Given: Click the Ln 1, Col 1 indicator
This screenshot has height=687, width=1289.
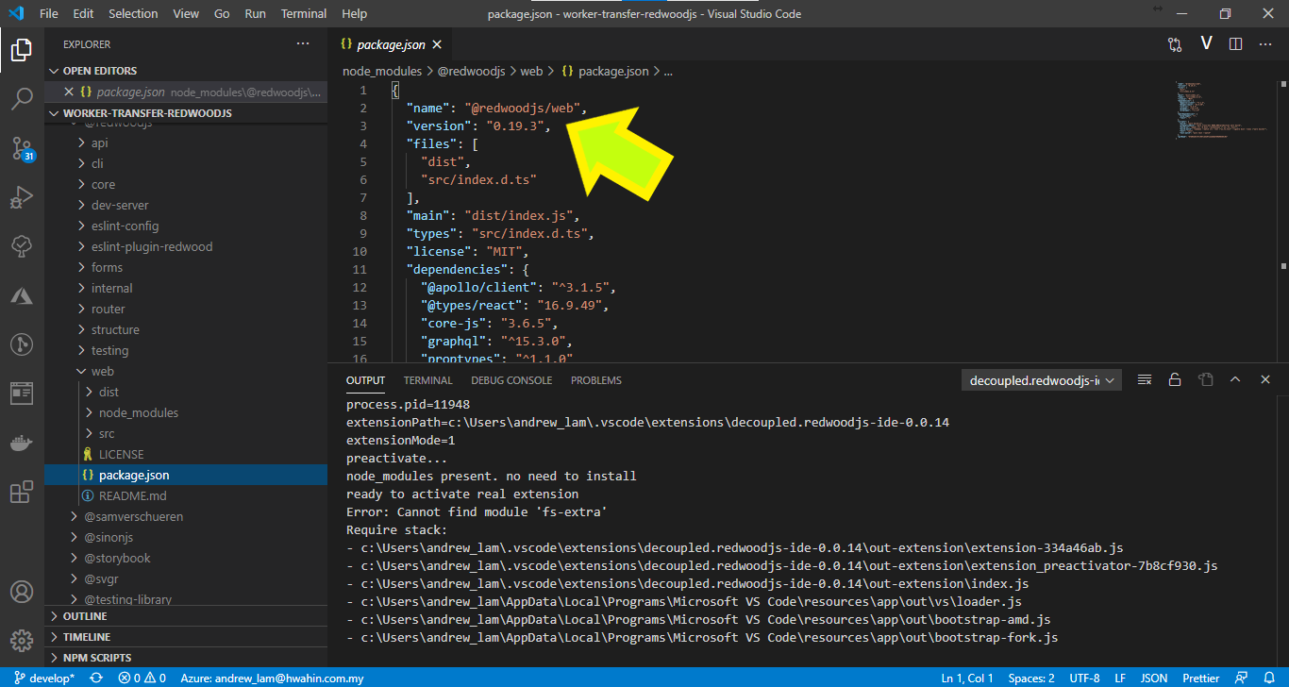Looking at the screenshot, I should coord(967,678).
